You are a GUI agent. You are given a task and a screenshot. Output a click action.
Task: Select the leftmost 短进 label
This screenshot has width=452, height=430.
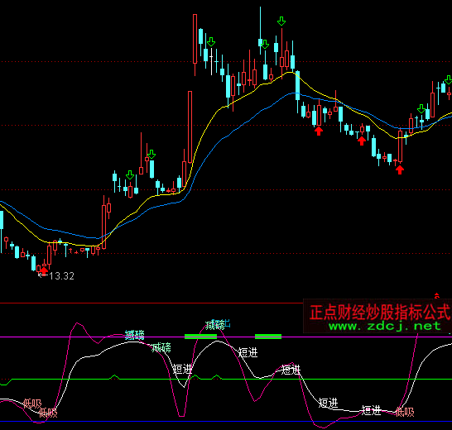click(182, 369)
